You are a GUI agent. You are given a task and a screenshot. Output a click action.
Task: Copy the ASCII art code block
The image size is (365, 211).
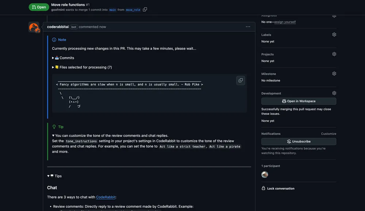pyautogui.click(x=241, y=80)
